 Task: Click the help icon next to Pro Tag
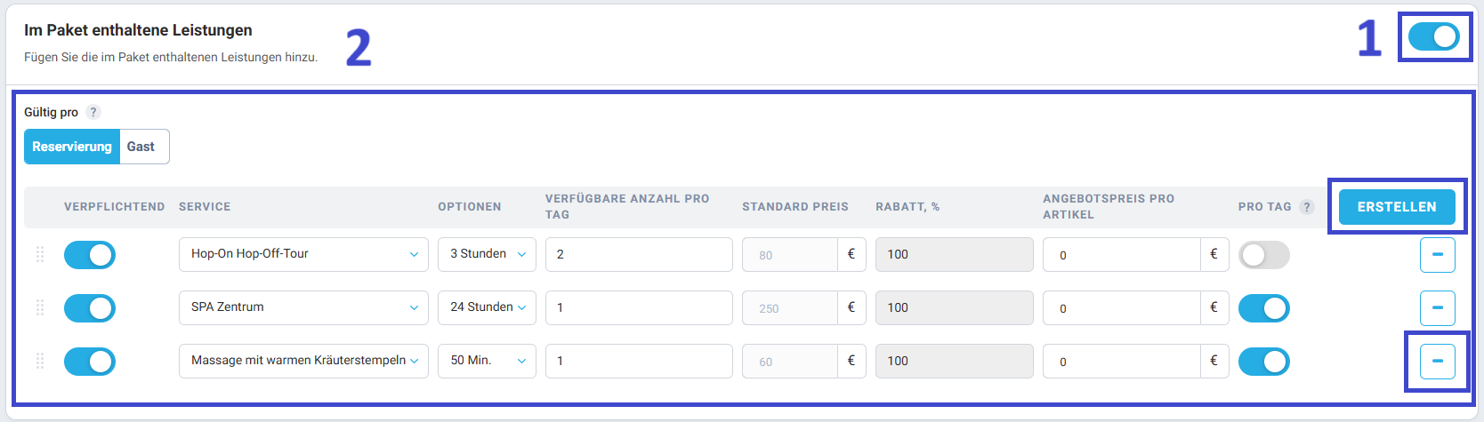coord(1307,207)
